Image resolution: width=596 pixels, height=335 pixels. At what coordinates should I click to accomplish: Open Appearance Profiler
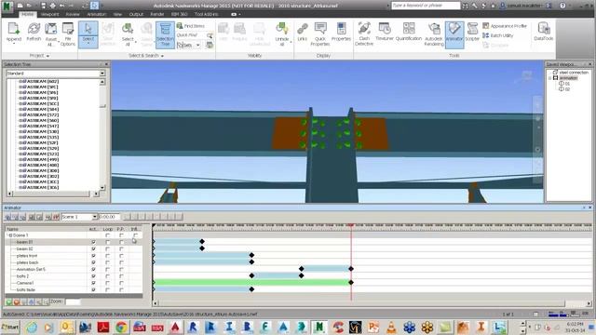point(505,26)
